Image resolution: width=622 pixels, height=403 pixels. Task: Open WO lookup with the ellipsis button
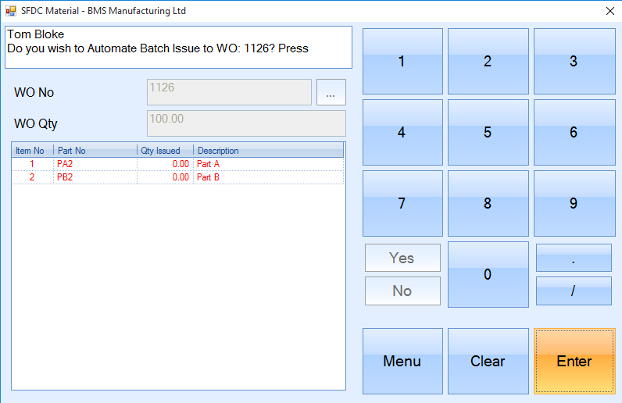coord(331,92)
